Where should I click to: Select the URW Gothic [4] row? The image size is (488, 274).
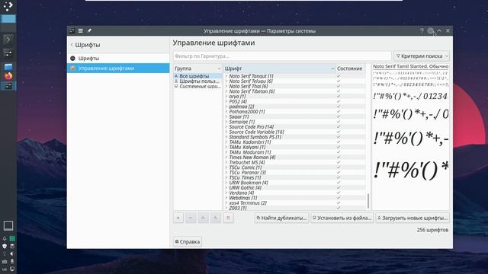(295, 188)
